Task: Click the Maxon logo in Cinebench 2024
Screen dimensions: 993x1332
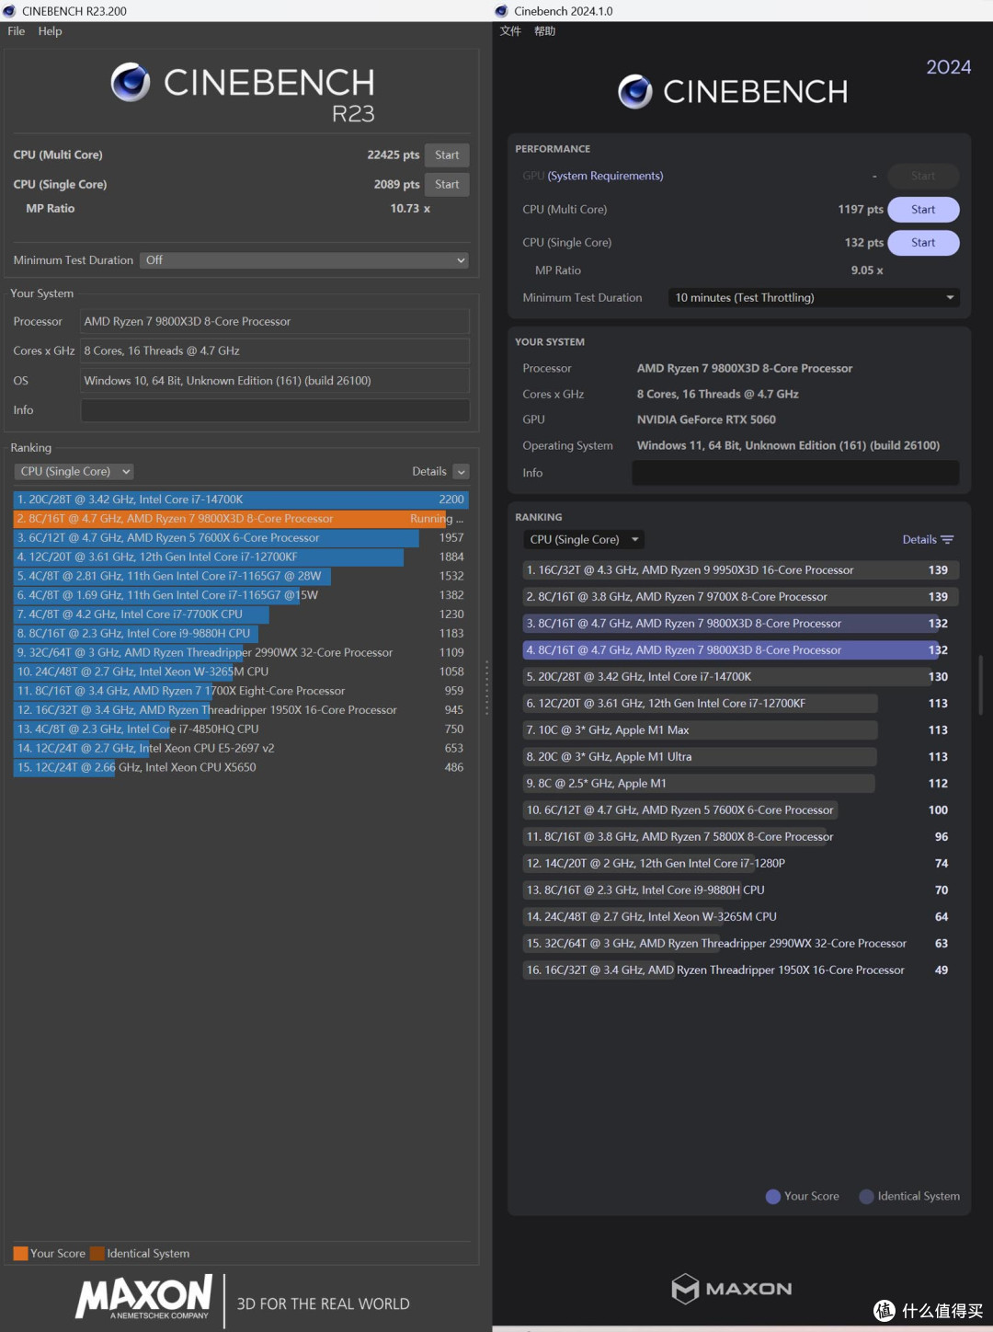Action: 732,1289
